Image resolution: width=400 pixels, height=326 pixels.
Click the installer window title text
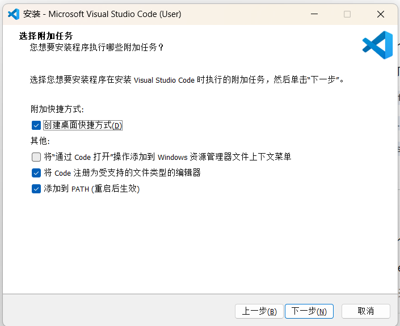point(102,14)
